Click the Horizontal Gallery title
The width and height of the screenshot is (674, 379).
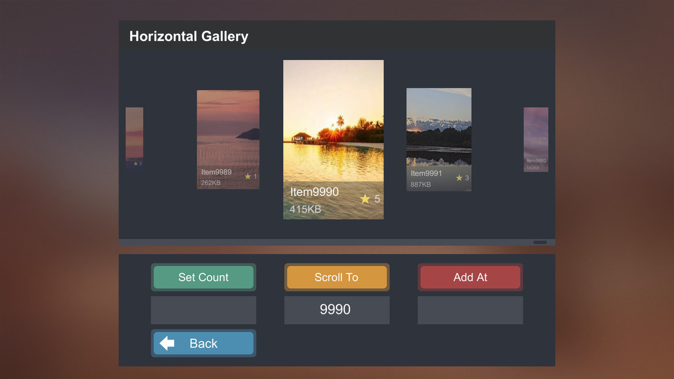(189, 36)
